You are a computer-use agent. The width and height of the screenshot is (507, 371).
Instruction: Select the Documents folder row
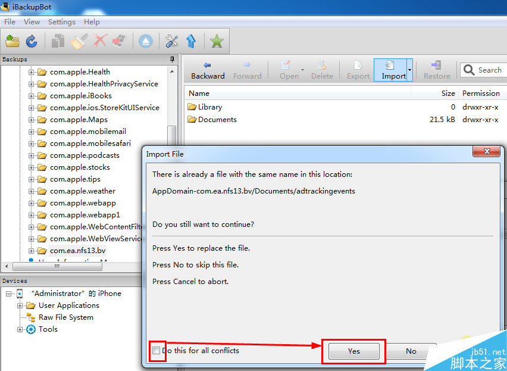(345, 120)
